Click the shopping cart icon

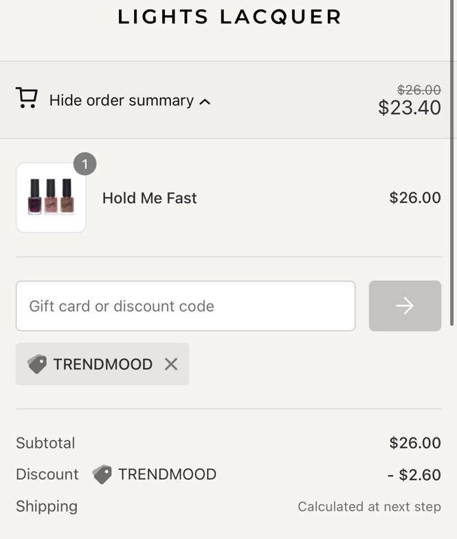point(27,98)
